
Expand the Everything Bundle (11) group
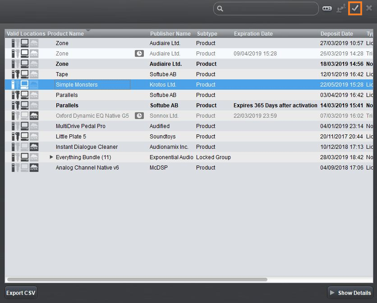(x=51, y=157)
